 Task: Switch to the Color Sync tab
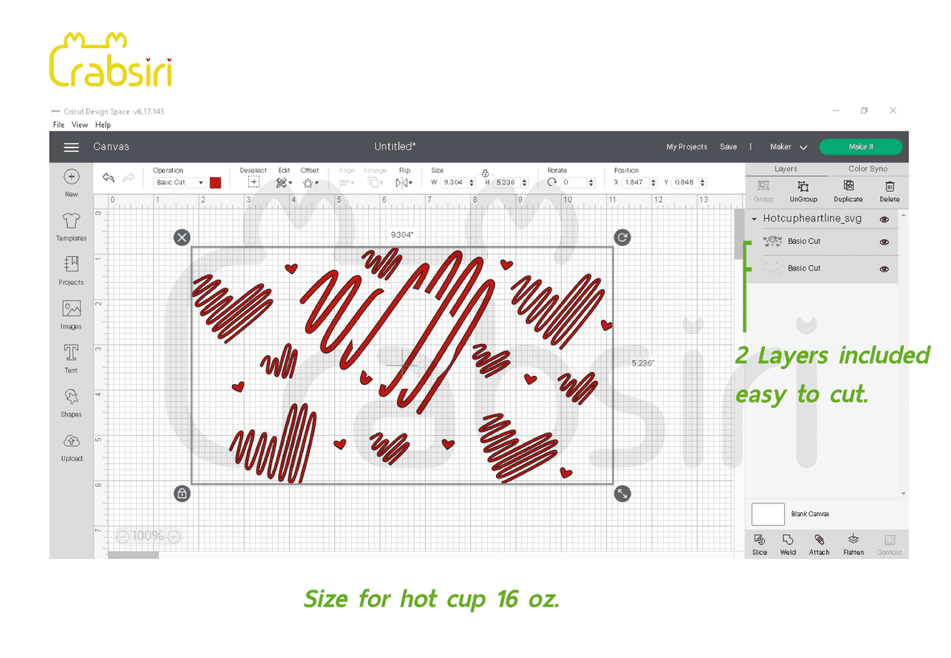[x=867, y=169]
